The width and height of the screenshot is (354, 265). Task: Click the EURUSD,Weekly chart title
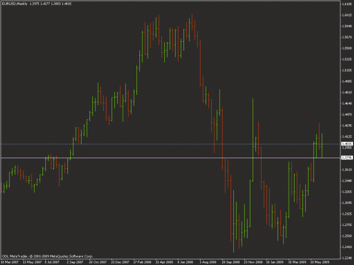coord(15,4)
